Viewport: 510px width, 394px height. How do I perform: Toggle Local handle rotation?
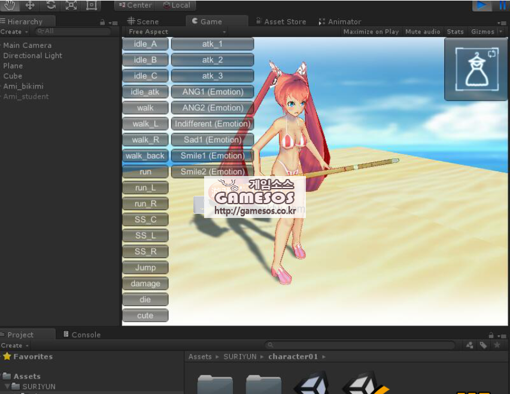pos(176,5)
